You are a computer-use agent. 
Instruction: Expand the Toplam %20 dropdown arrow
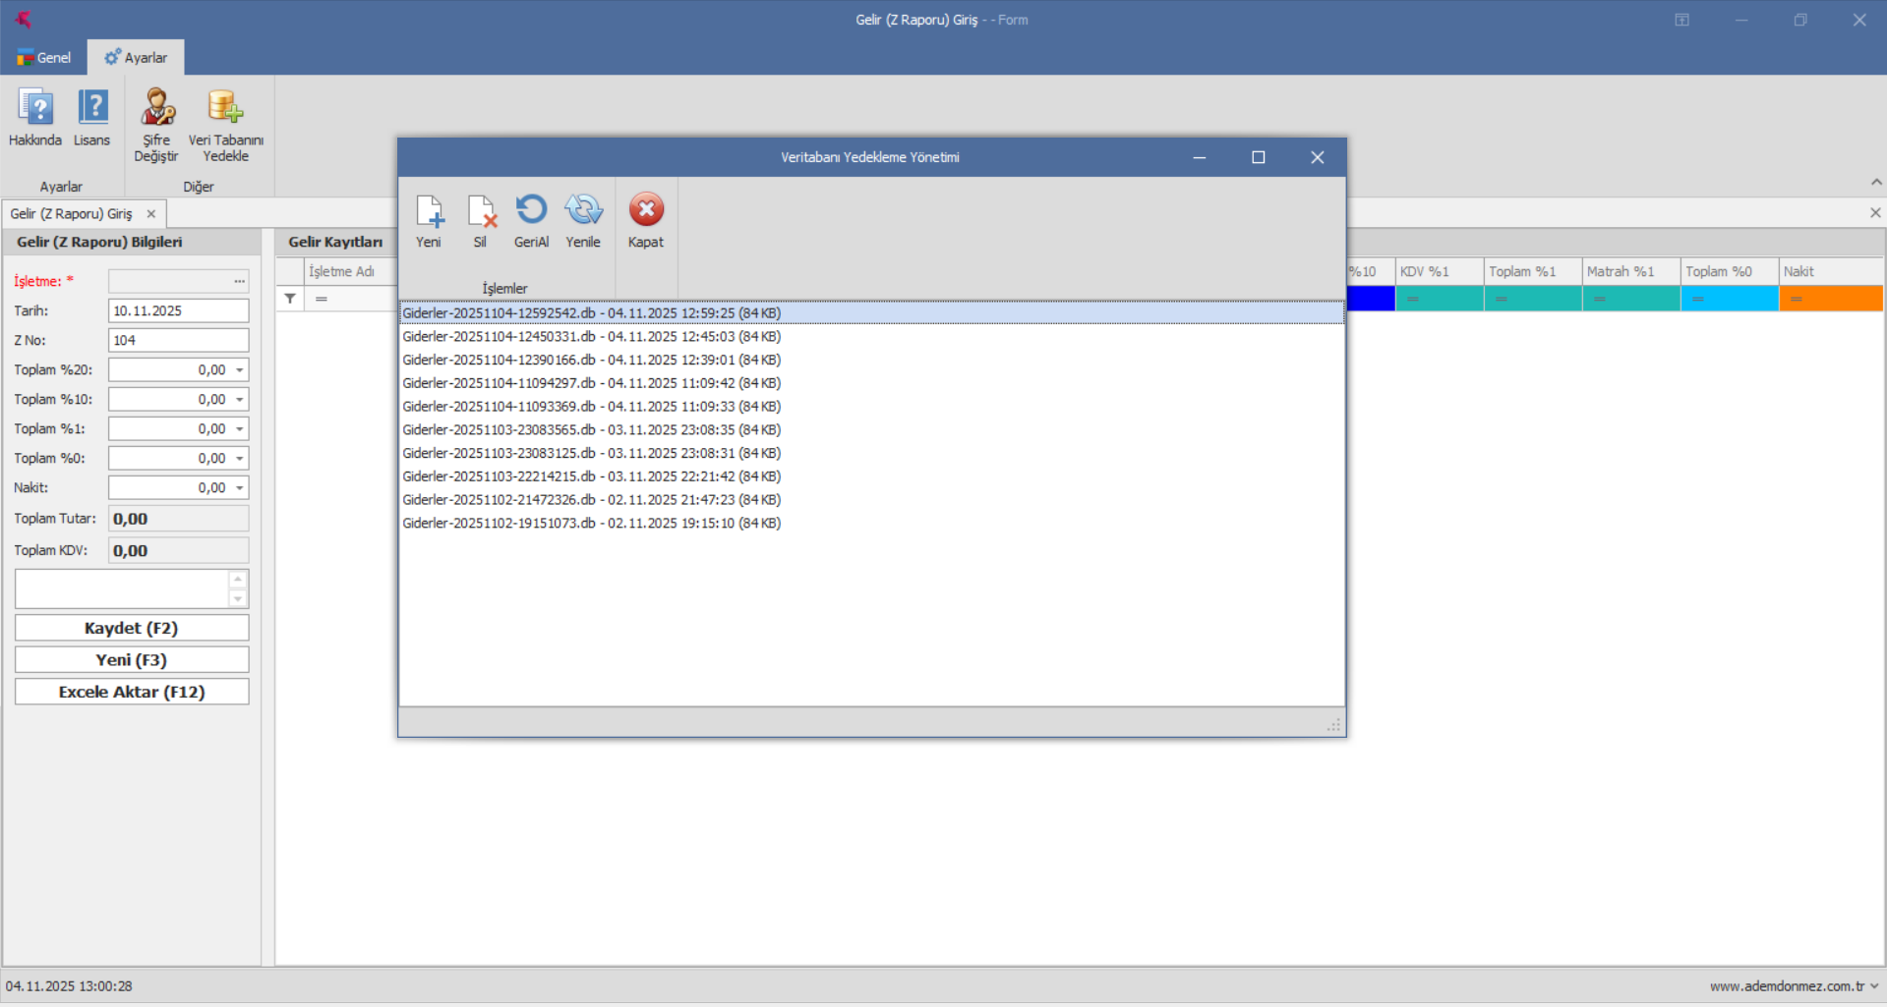pos(240,370)
